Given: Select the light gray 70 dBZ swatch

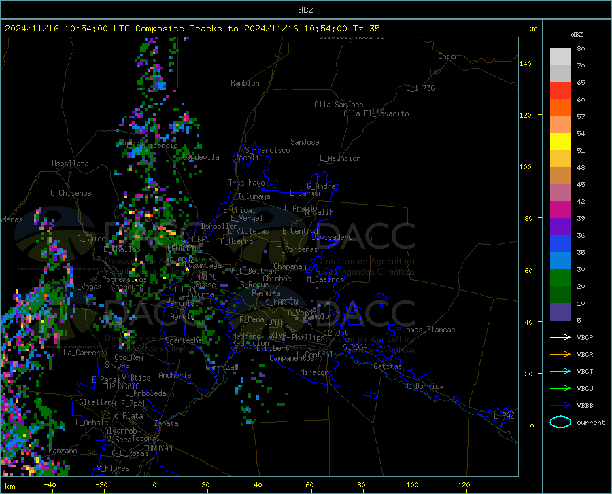Looking at the screenshot, I should (560, 57).
